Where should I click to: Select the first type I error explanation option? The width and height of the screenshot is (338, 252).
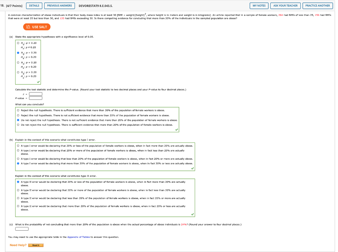coord(17,145)
